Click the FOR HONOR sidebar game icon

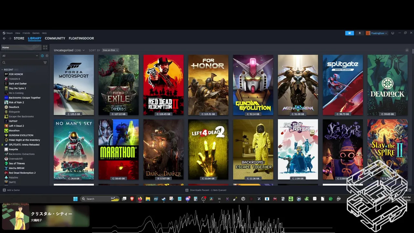tap(6, 74)
